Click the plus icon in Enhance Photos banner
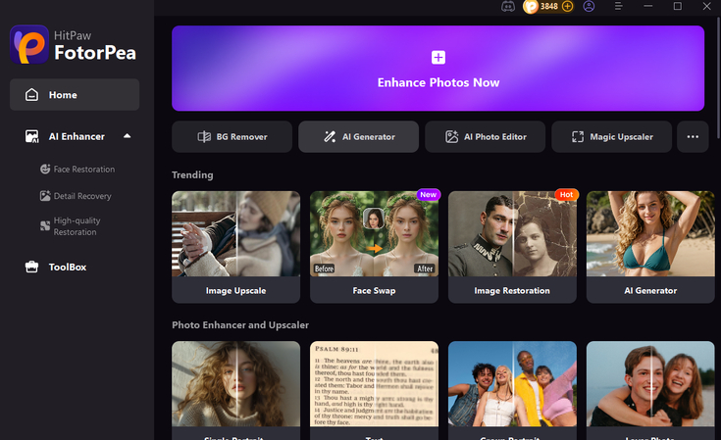Screen dimensions: 721x440 coord(438,58)
